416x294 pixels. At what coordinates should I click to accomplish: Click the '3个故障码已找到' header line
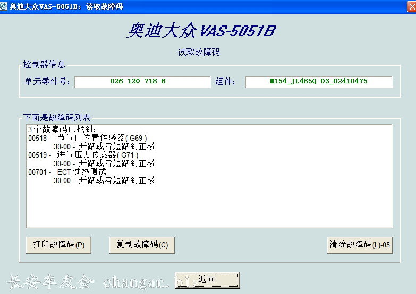coord(62,129)
